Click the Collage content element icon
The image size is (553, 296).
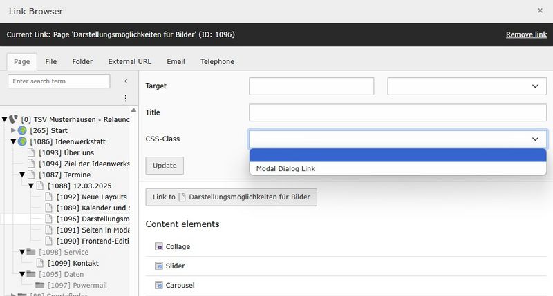click(158, 246)
